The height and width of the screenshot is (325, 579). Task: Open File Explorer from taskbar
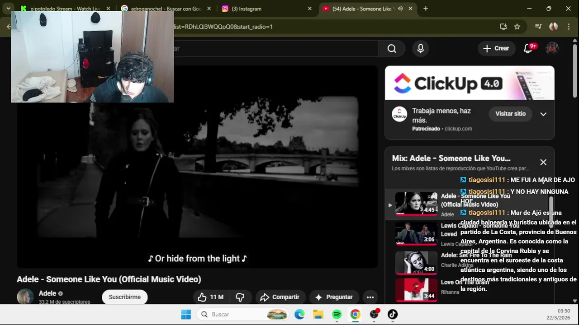click(318, 315)
